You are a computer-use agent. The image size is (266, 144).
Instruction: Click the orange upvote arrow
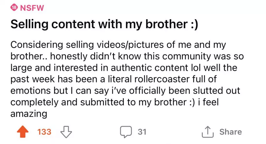coord(23,132)
